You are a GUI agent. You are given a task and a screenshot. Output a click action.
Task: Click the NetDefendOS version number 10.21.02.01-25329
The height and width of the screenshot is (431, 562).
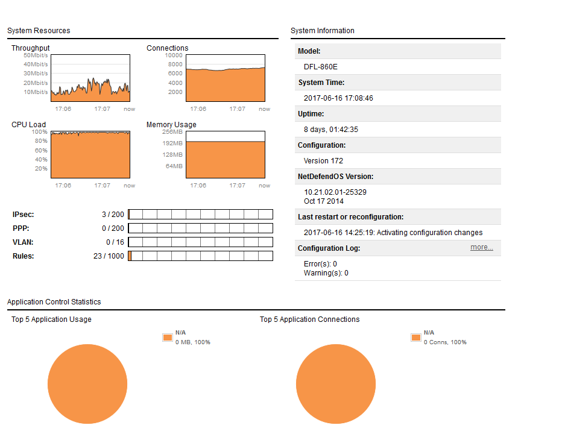click(x=335, y=192)
